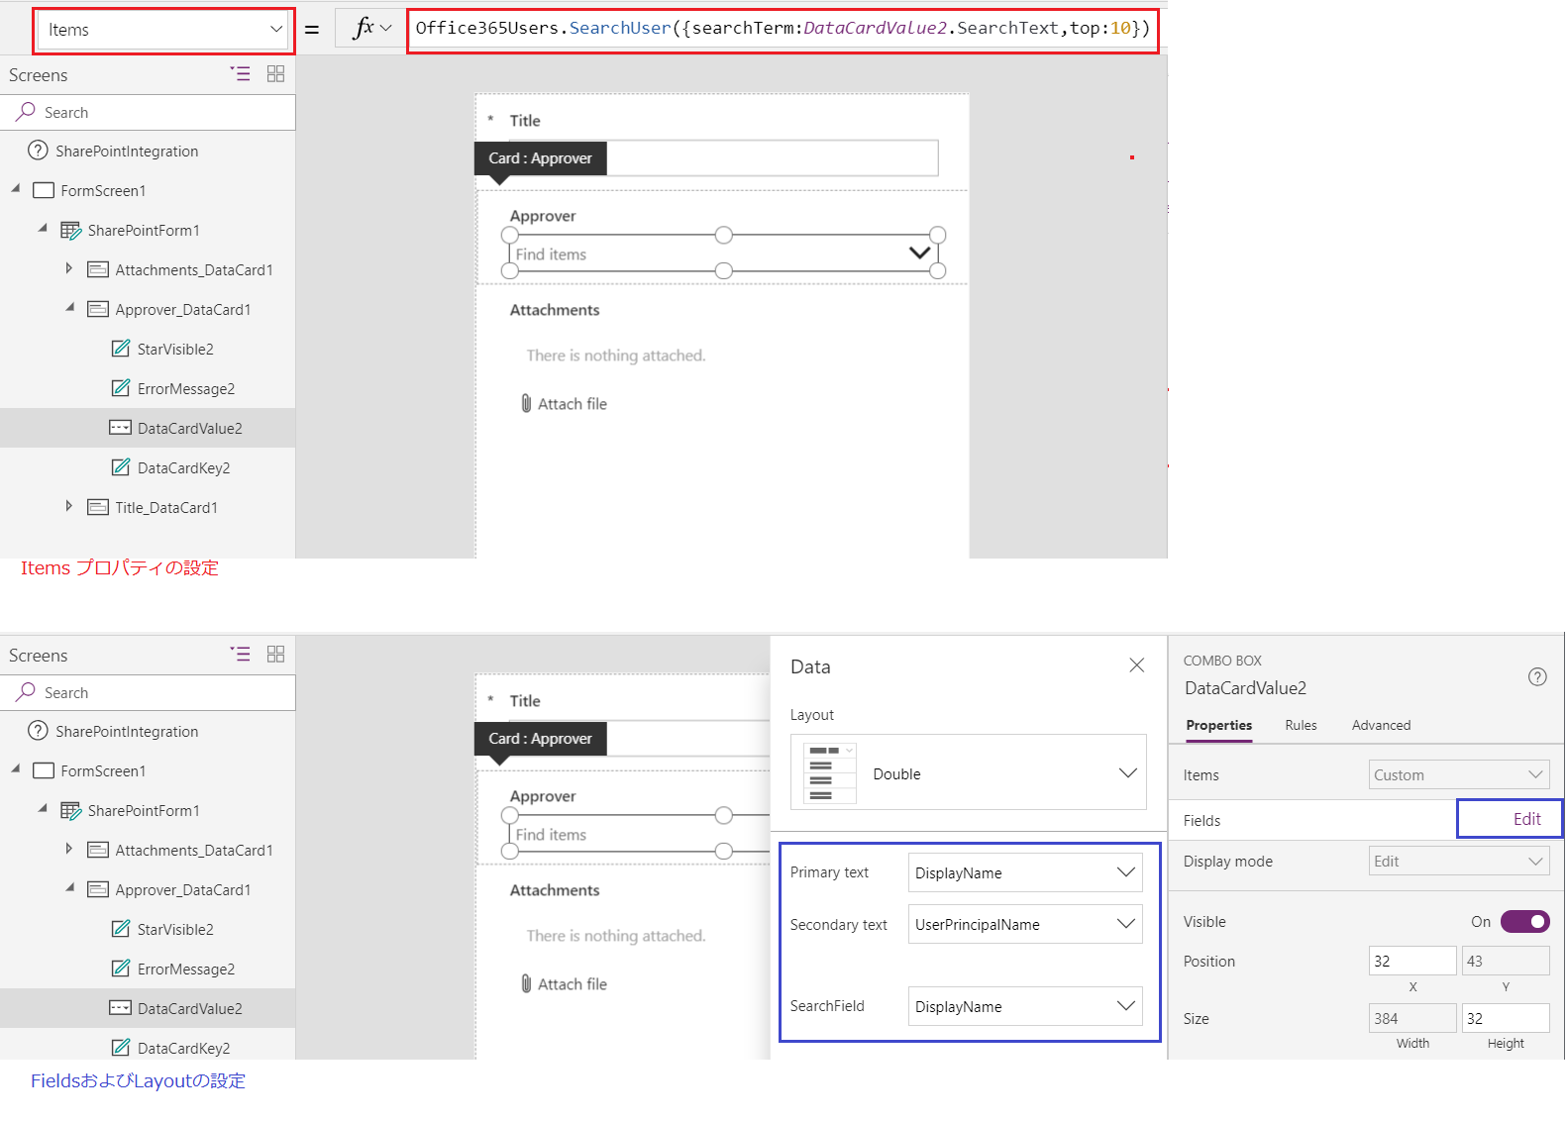Click Edit link next to Fields
Viewport: 1567px width, 1123px height.
point(1526,819)
